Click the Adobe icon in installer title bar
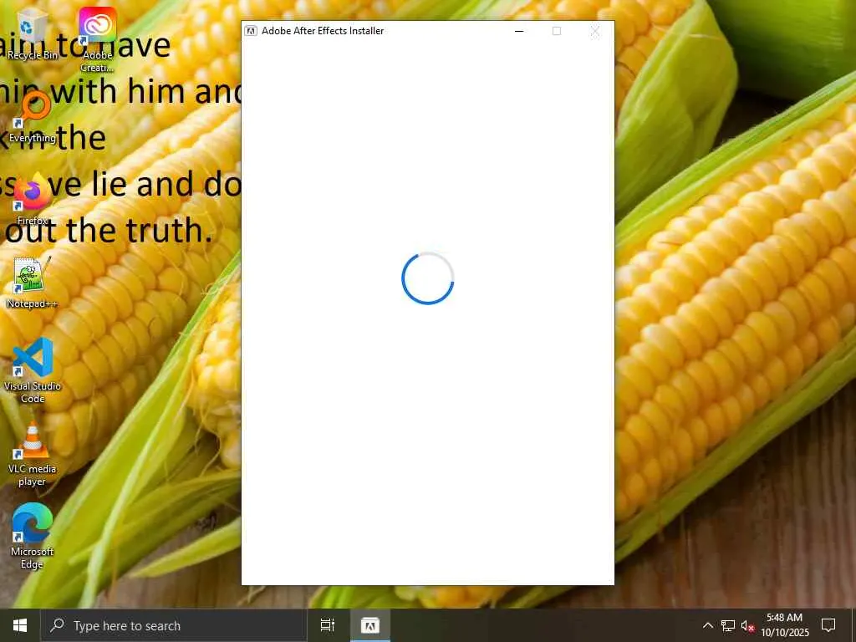856x642 pixels. coord(251,31)
